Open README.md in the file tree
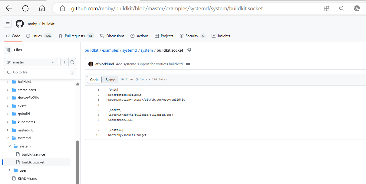Screen dimensions: 366x184 coord(28,179)
